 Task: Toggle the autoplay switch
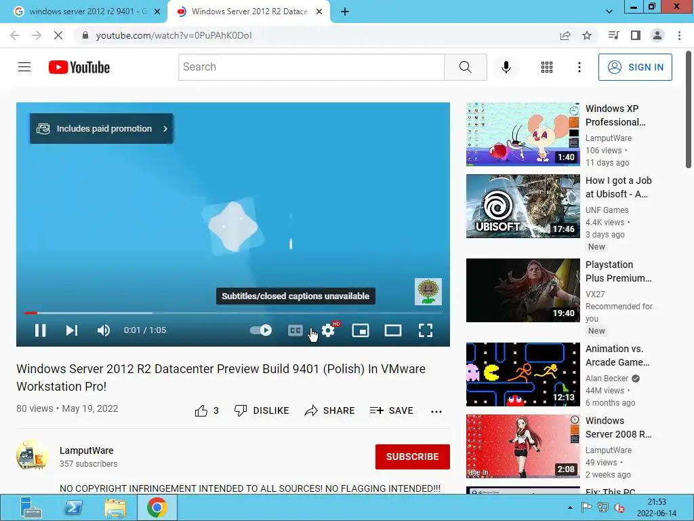point(261,330)
